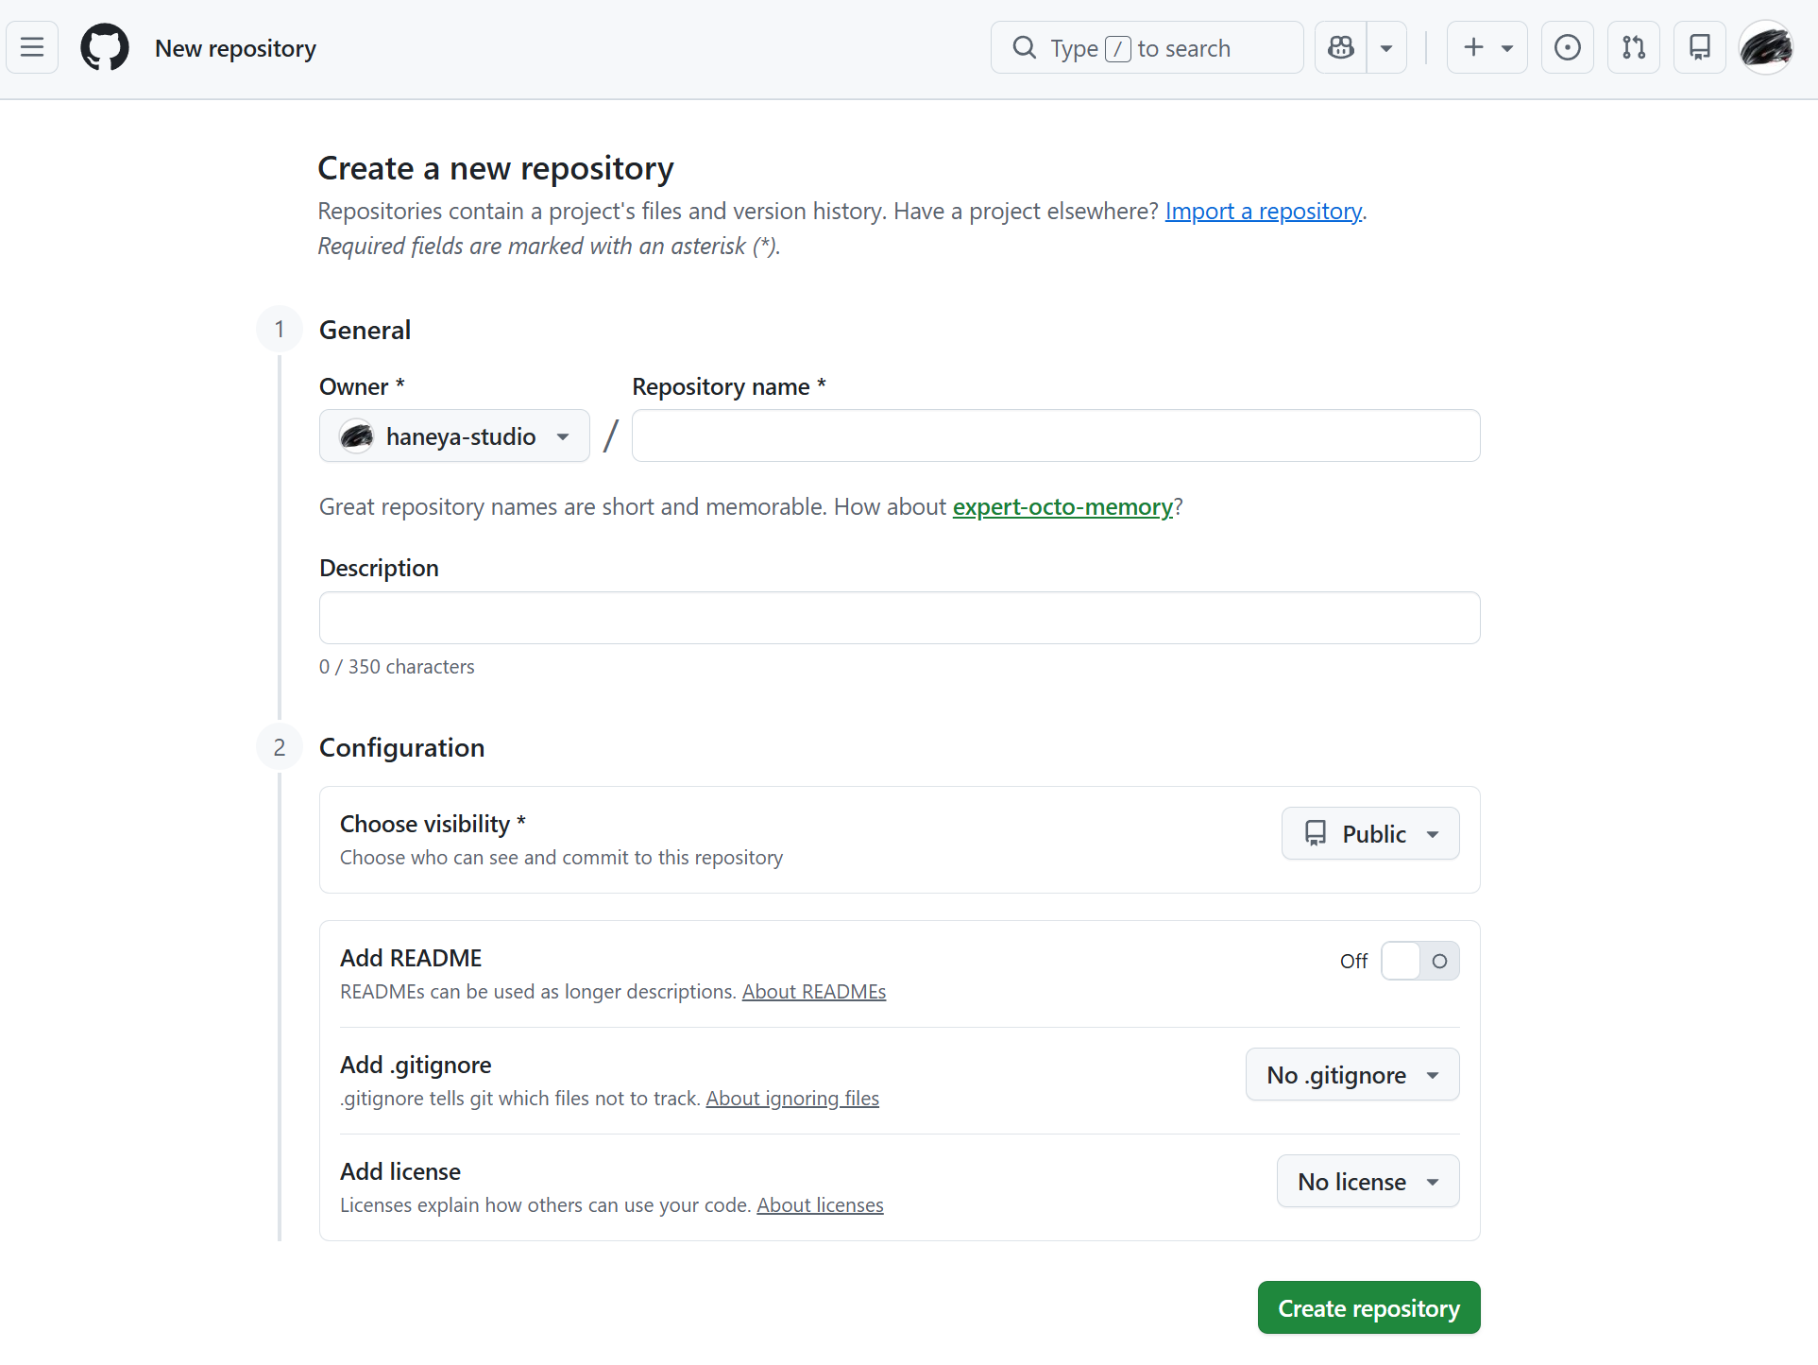The height and width of the screenshot is (1365, 1818).
Task: Open your profile avatar menu
Action: (x=1766, y=47)
